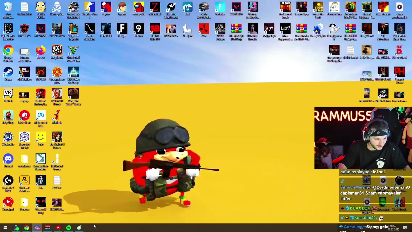This screenshot has height=232, width=412.
Task: Open Spotify from the taskbar
Action: 69,228
